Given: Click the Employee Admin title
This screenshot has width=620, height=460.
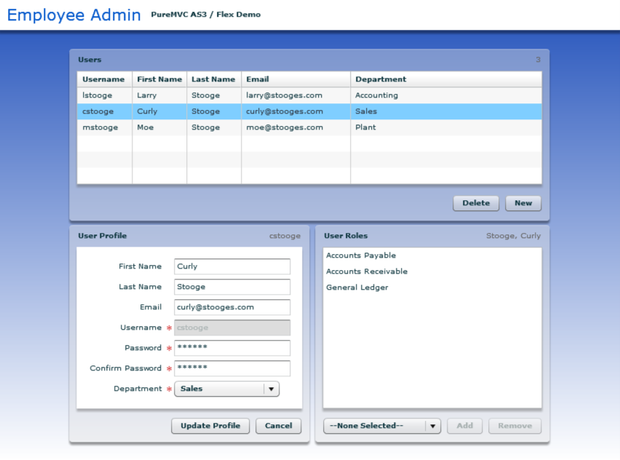Looking at the screenshot, I should point(74,15).
